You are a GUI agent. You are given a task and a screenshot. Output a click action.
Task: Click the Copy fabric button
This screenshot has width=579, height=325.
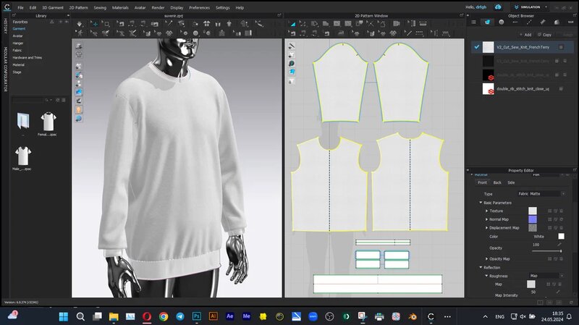[x=545, y=35]
